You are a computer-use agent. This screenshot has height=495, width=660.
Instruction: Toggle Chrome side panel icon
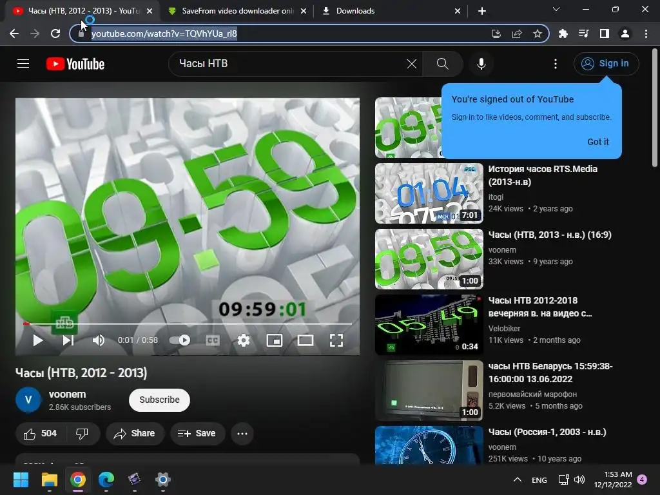(605, 34)
